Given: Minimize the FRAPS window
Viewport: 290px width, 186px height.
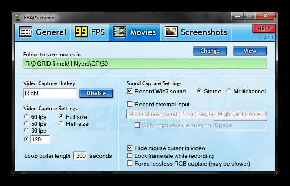Looking at the screenshot, I should pos(237,16).
